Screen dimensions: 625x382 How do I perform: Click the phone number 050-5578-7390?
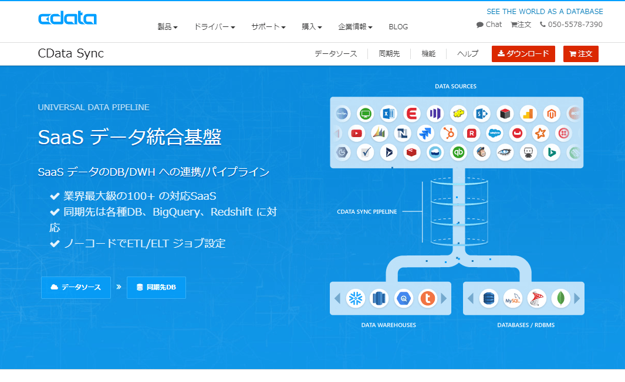point(571,24)
